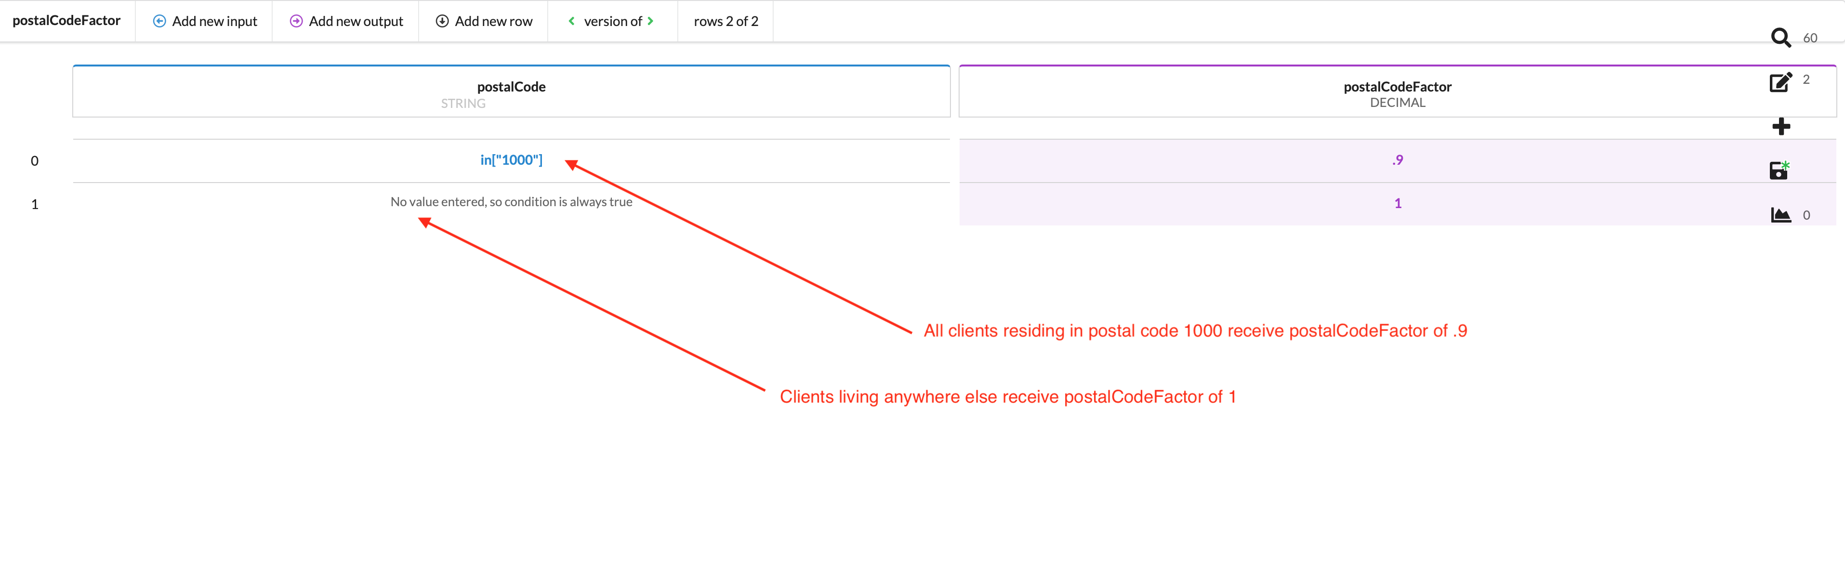The height and width of the screenshot is (579, 1845).
Task: Edit the .9 output value cell
Action: [1397, 160]
